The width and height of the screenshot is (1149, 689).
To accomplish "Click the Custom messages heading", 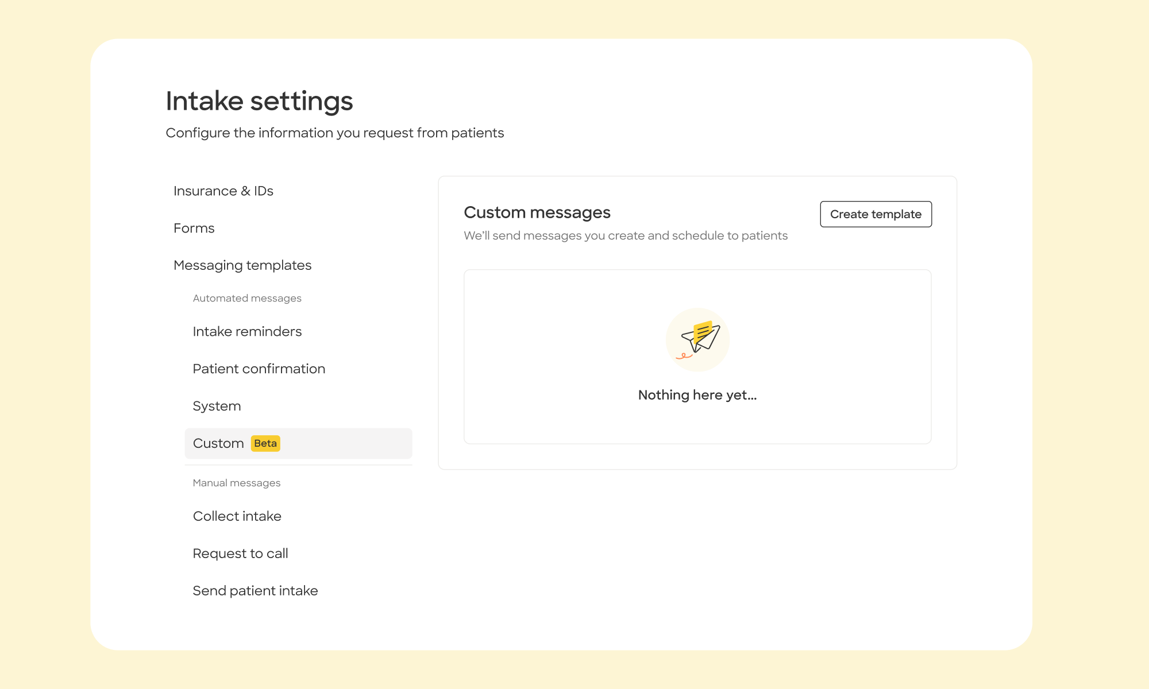I will tap(537, 212).
